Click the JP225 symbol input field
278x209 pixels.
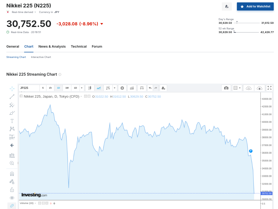[29, 88]
